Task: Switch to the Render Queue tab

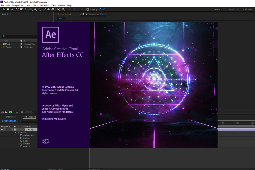Action: [10, 117]
